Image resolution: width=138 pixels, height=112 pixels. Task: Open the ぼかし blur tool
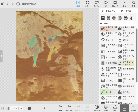click(x=126, y=40)
